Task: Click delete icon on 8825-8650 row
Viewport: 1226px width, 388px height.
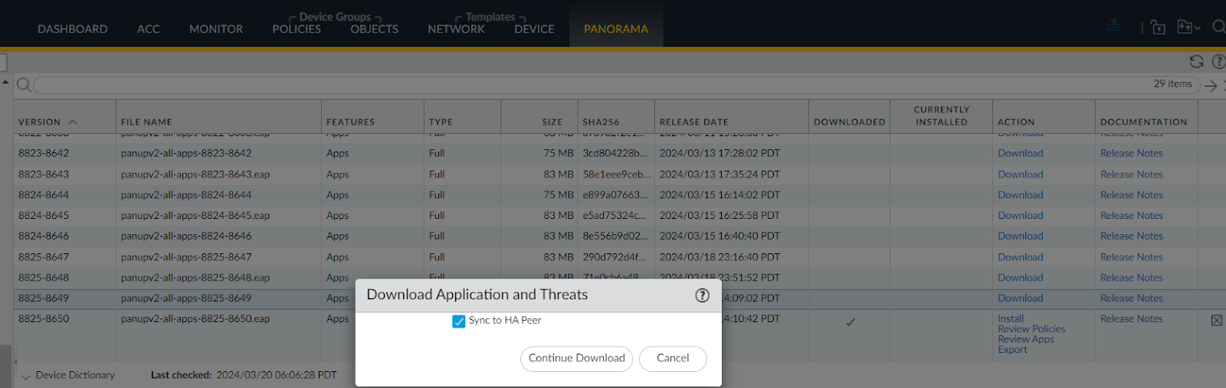Action: (x=1216, y=321)
